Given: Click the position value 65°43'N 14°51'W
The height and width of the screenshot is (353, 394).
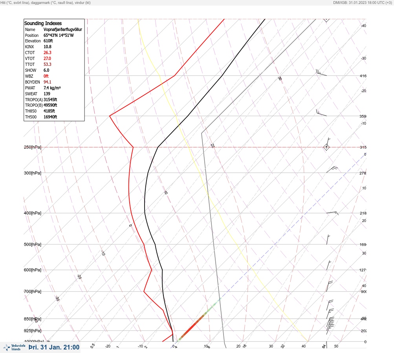Looking at the screenshot, I should point(59,35).
